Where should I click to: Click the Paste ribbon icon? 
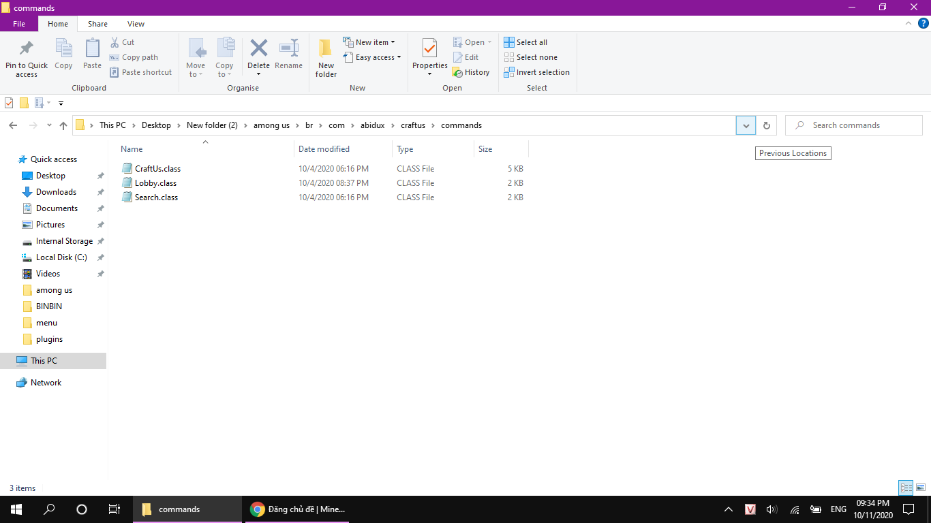(x=92, y=49)
